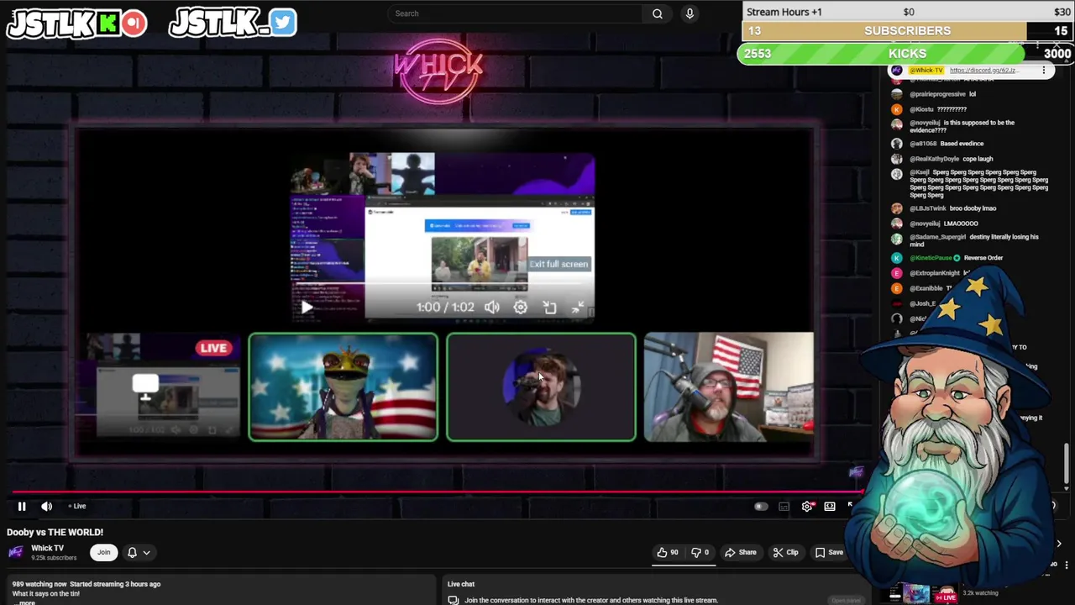Switch player to theater mode
The height and width of the screenshot is (605, 1075).
click(830, 506)
